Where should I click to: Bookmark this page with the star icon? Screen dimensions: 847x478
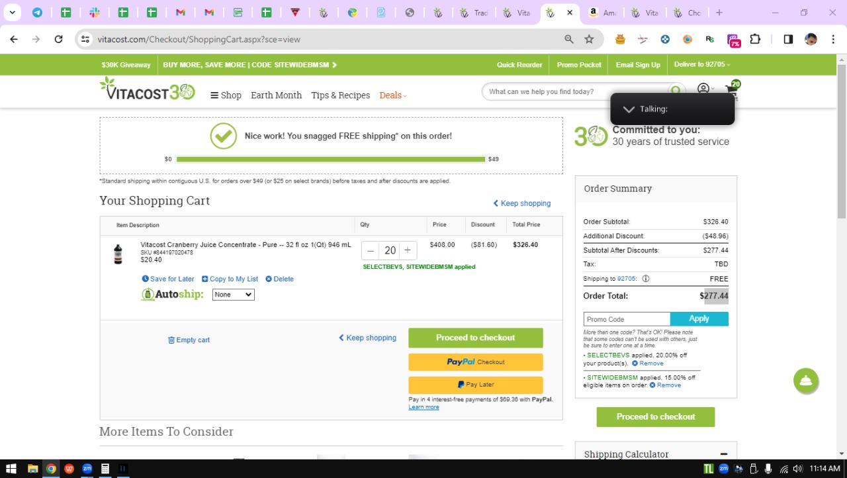click(589, 39)
